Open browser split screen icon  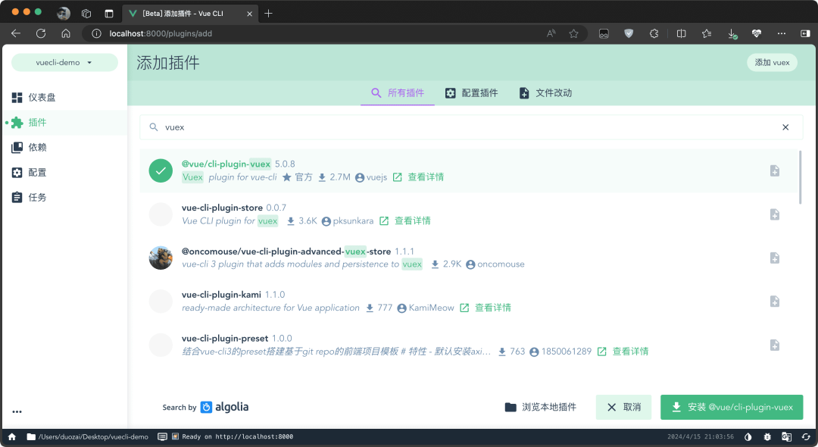tap(682, 33)
